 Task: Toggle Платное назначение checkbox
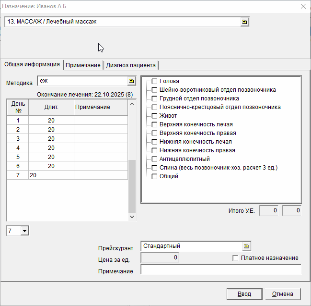[235, 258]
